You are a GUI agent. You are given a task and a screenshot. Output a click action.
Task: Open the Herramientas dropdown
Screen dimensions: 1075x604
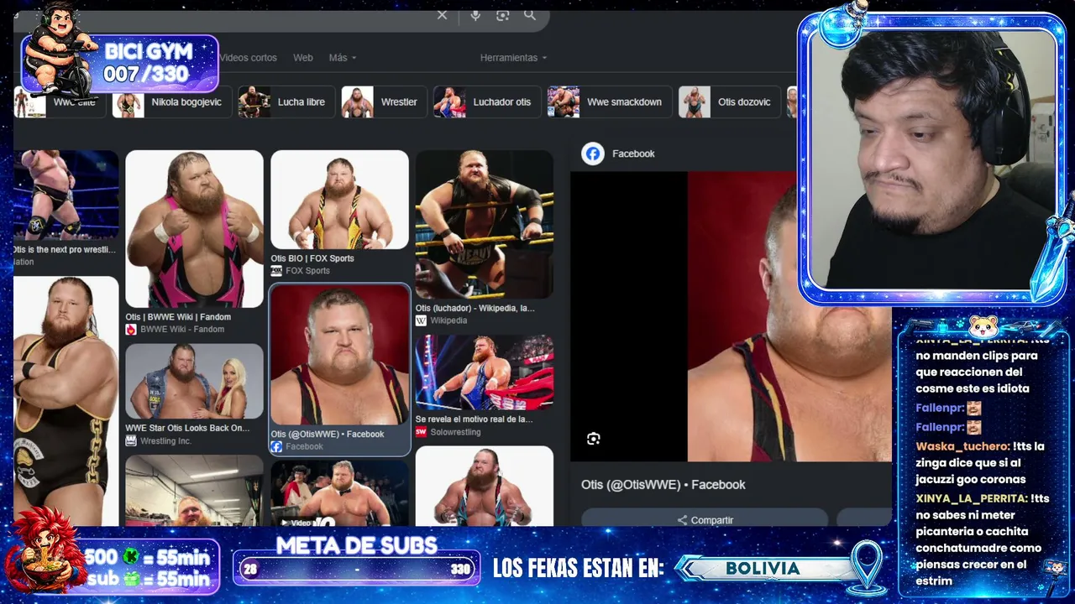click(x=513, y=58)
